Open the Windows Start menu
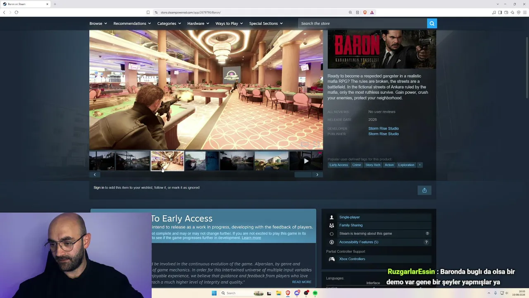This screenshot has height=298, width=529. (214, 293)
